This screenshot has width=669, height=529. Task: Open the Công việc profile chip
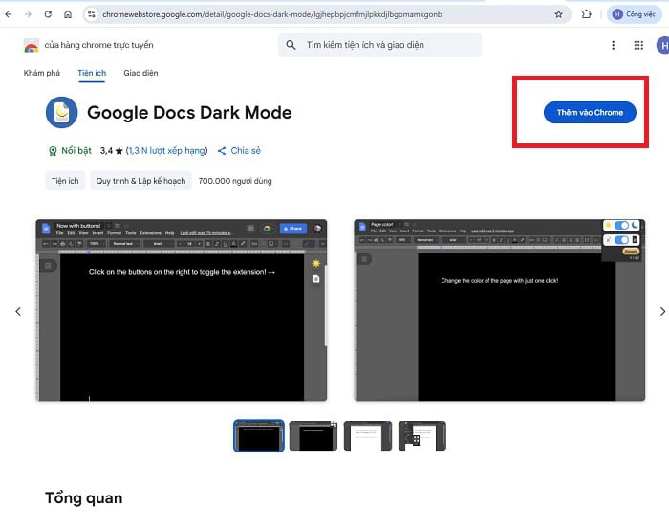[x=634, y=14]
